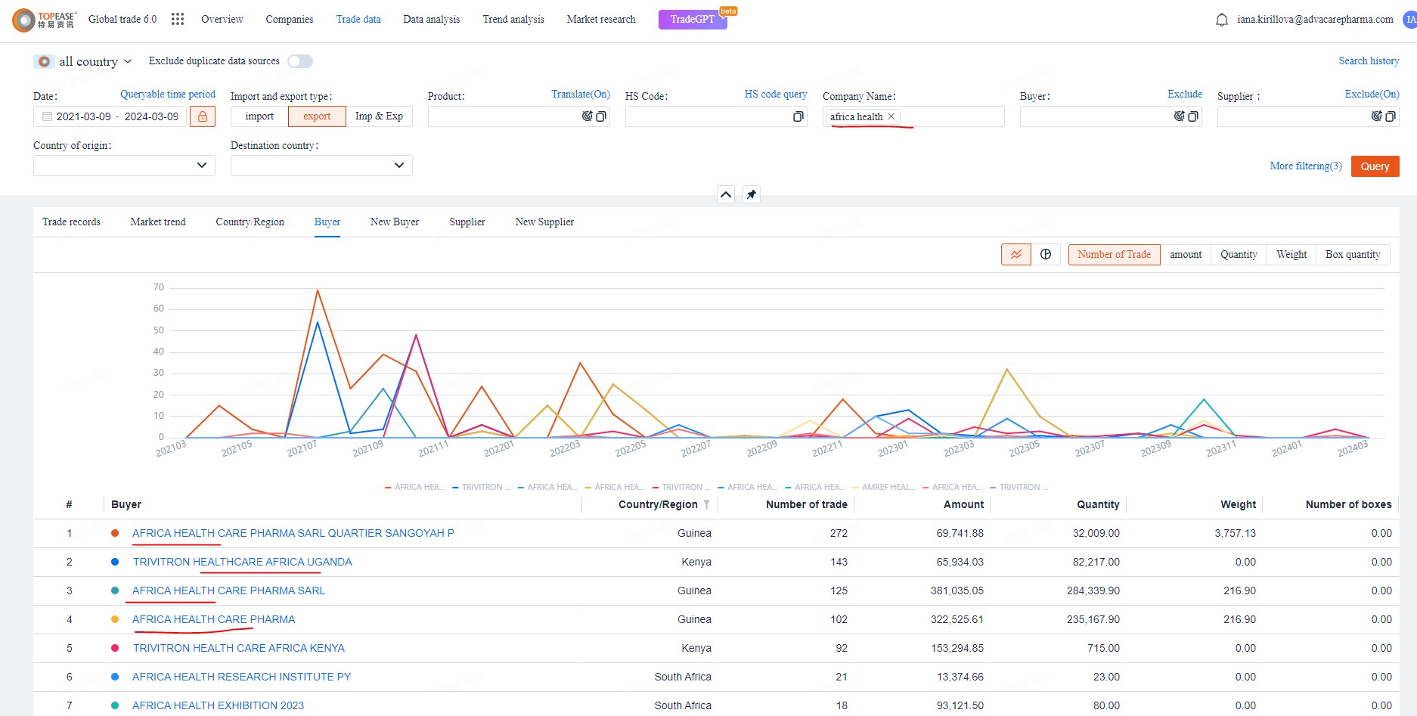Screen dimensions: 1417x716
Task: Open the Country of origin dropdown
Action: [124, 166]
